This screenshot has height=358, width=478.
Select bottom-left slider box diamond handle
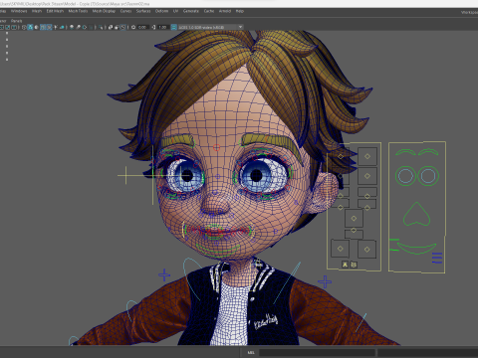coord(340,249)
